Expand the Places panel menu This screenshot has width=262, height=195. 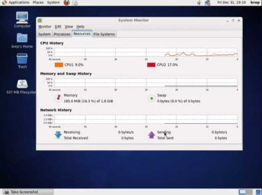pos(38,3)
